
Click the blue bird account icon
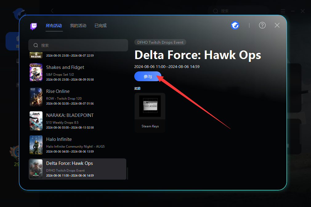235,25
